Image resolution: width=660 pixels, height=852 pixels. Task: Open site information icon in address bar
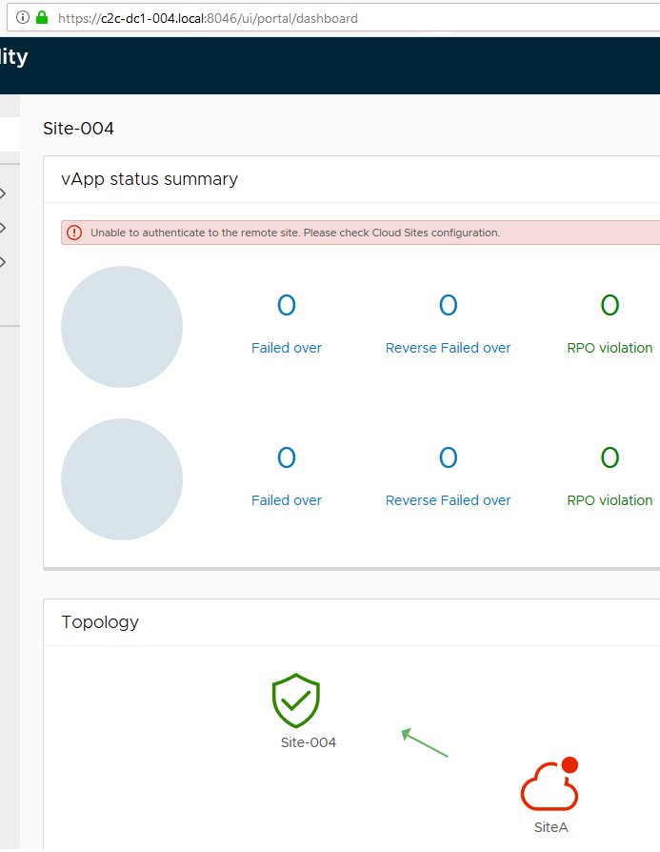[23, 18]
